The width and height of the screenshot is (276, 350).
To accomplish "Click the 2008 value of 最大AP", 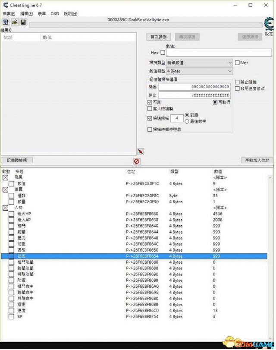I will [217, 220].
